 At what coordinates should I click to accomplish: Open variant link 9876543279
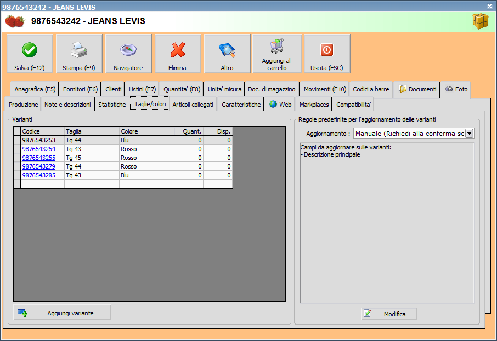[x=38, y=166]
